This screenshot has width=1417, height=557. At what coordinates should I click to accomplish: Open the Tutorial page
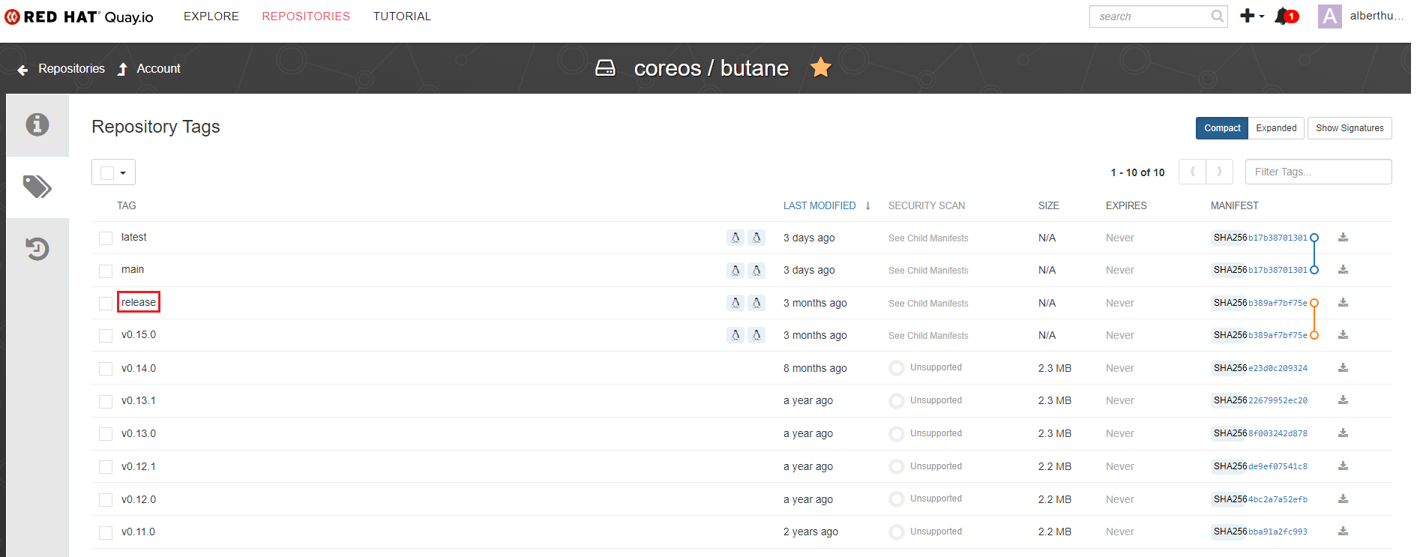click(402, 16)
